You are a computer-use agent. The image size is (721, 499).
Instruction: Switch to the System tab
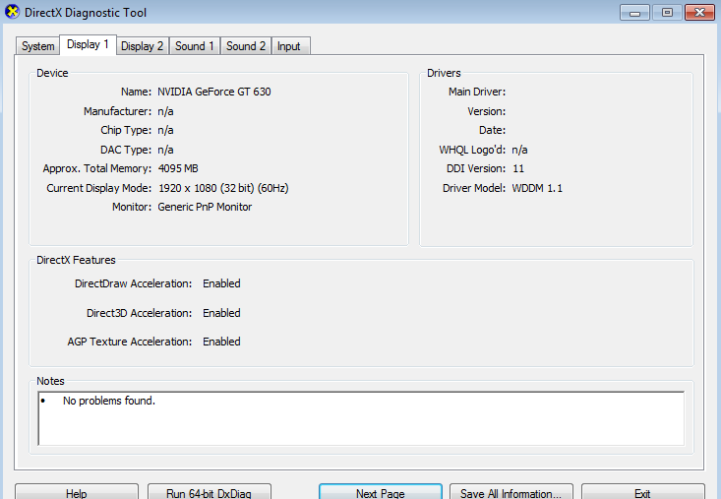tap(37, 46)
